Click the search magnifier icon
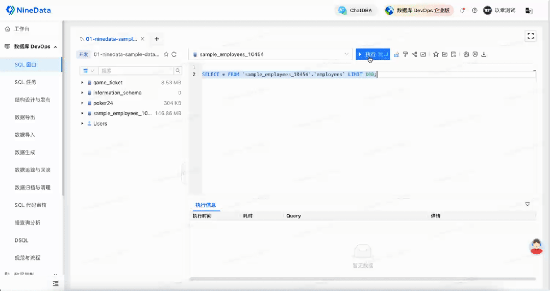 point(178,70)
